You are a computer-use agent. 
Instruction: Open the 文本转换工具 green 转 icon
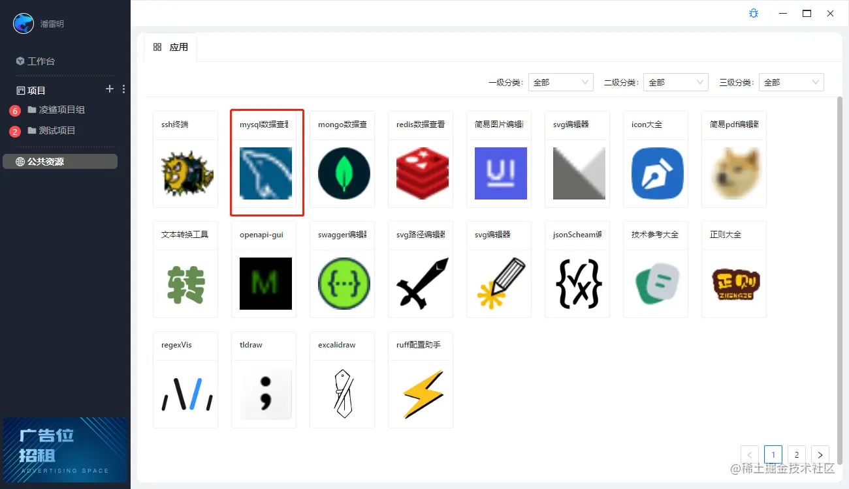(x=186, y=284)
